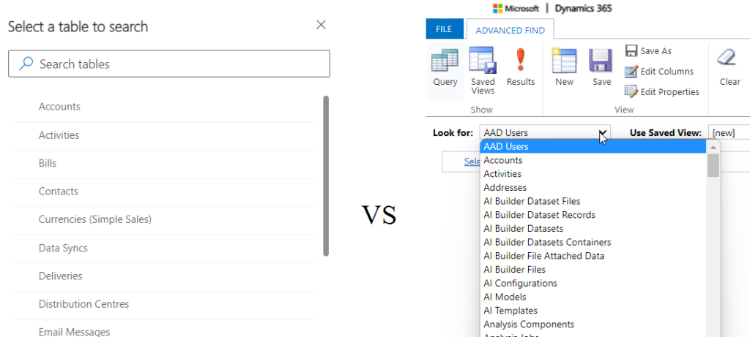Choose AI Builder Dataset Files
Viewport: 750px width, 337px height.
click(x=593, y=202)
